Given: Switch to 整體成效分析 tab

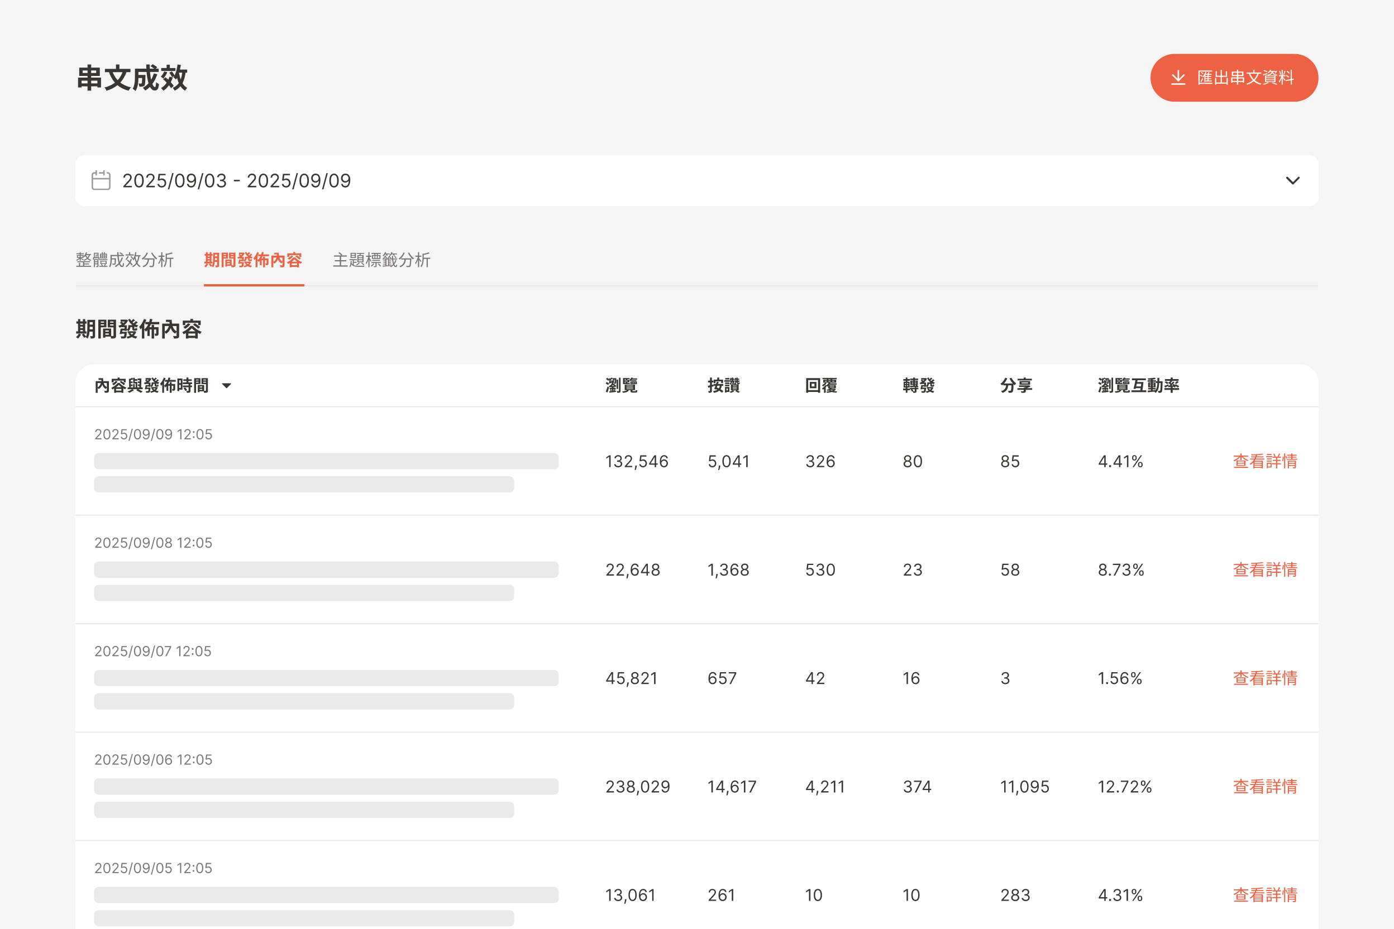Looking at the screenshot, I should (125, 260).
